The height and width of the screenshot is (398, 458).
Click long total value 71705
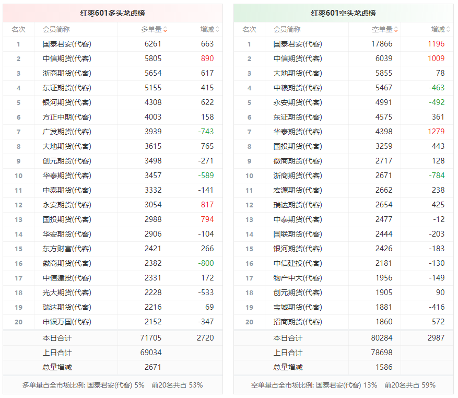(x=151, y=338)
